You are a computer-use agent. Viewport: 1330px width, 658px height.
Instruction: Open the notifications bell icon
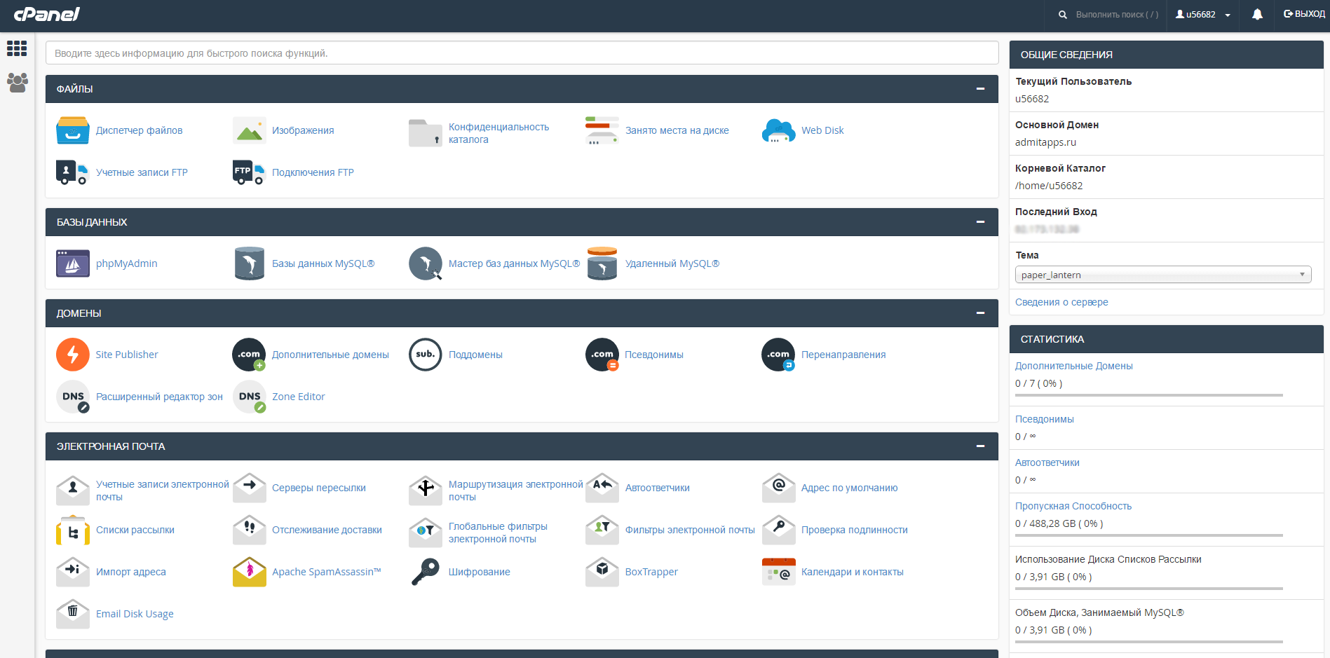pos(1257,15)
